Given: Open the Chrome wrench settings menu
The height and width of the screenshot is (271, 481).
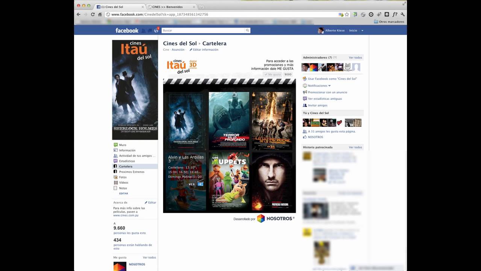Looking at the screenshot, I should click(402, 14).
